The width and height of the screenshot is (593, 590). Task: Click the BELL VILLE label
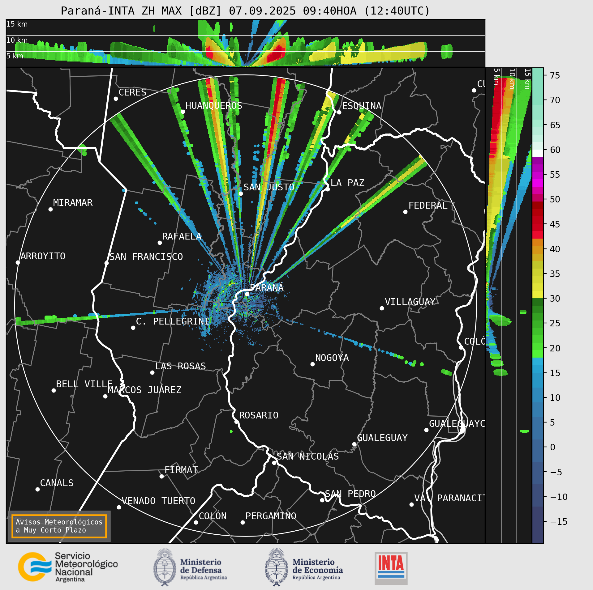[x=84, y=384]
